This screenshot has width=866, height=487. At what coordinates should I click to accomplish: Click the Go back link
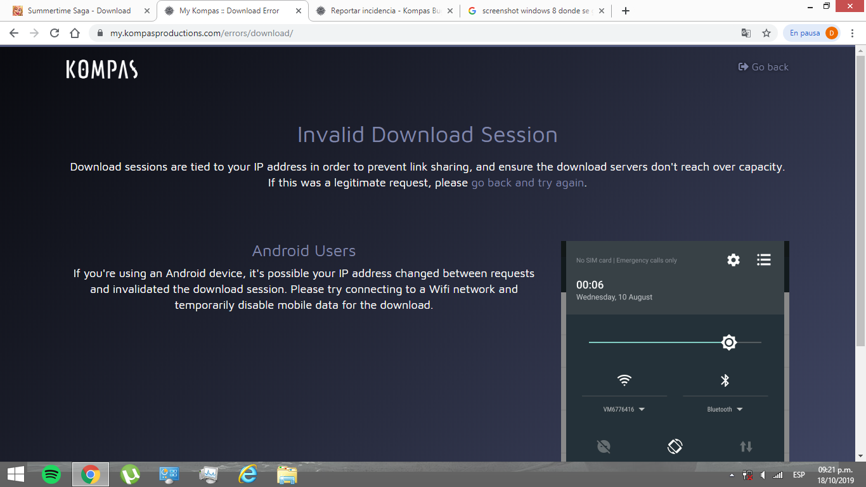tap(763, 67)
